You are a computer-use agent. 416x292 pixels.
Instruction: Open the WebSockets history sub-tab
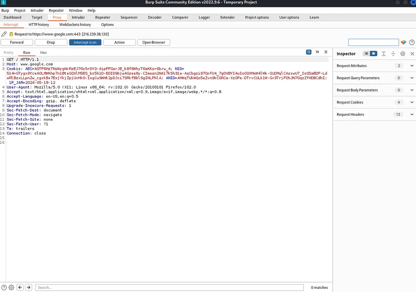point(75,25)
